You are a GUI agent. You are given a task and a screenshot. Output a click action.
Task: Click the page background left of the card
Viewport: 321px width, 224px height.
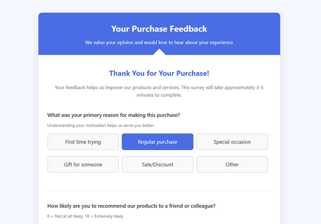click(19, 112)
